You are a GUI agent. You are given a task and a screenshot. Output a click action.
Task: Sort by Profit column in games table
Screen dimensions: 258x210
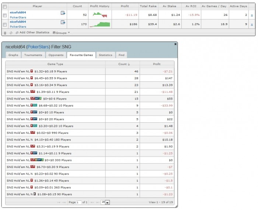click(157, 64)
